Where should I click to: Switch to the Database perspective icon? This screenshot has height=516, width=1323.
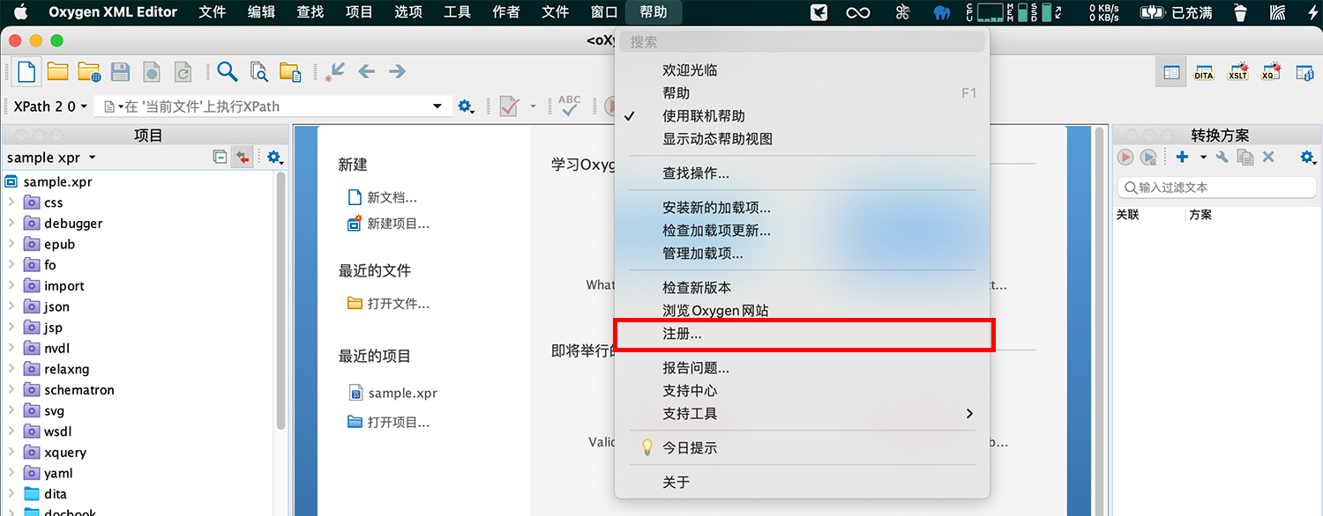1304,73
